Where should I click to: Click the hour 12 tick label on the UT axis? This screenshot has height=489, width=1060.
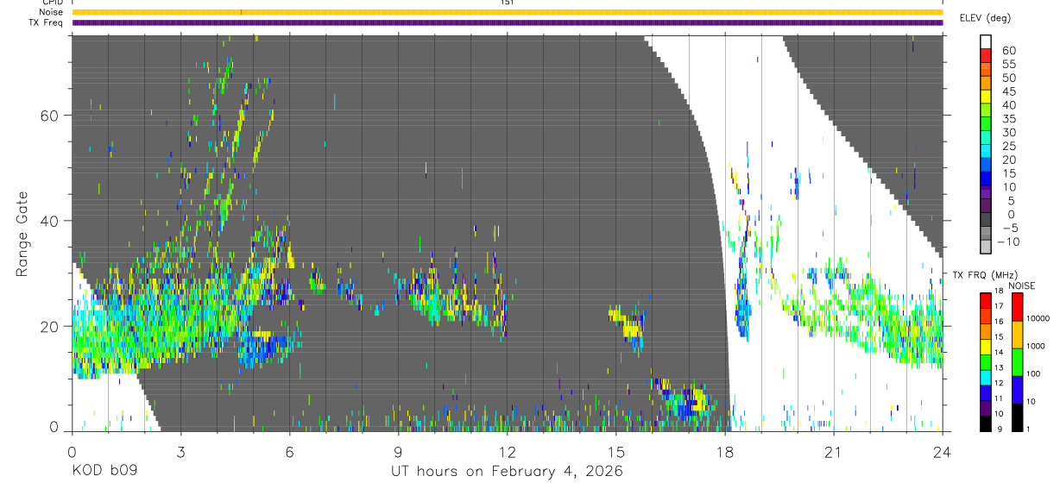(507, 451)
